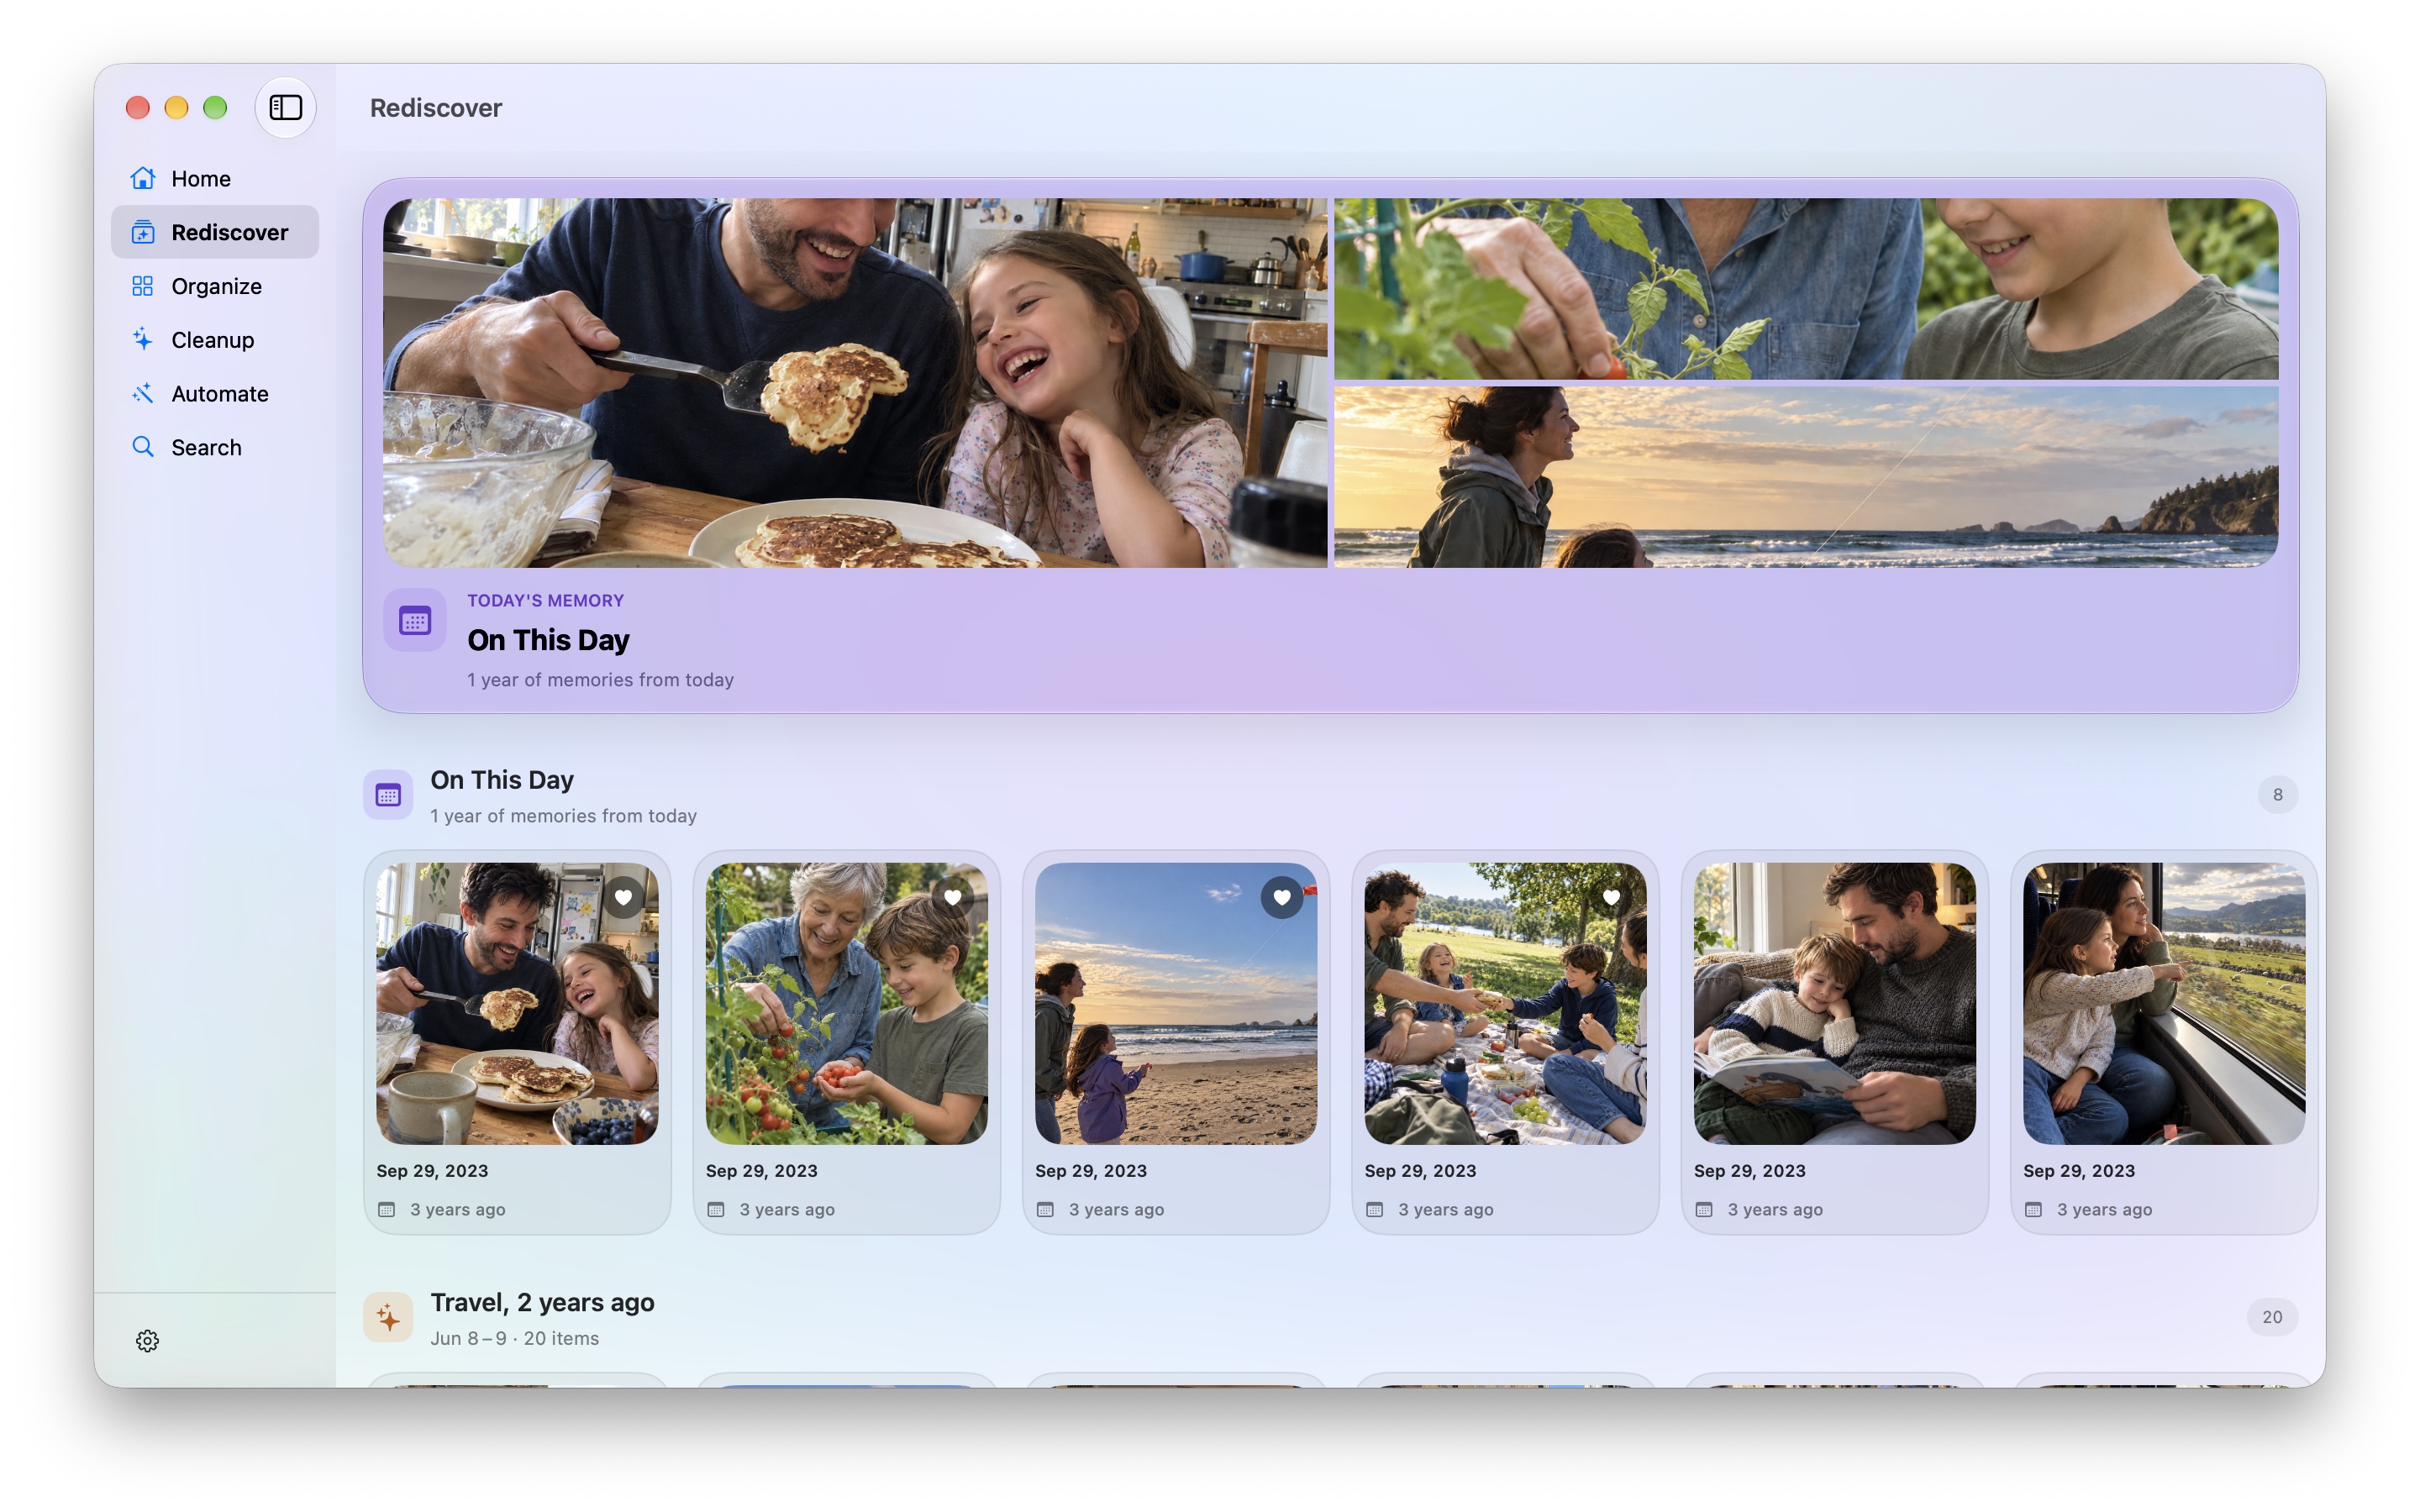Click the small calendar icon on the pancake card
This screenshot has height=1512, width=2420.
(387, 1210)
